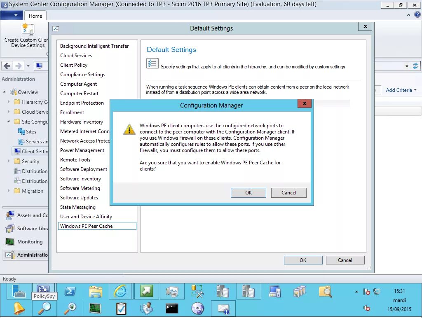Click the back navigation arrow

coord(7,65)
